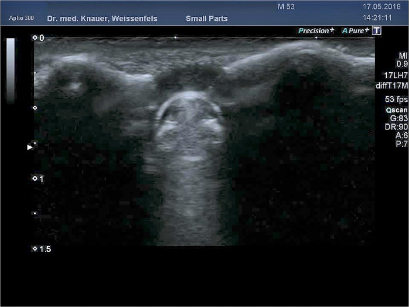This screenshot has width=409, height=307.
Task: Click the Dr. med. Knauer, Weissenfels text
Action: 102,19
